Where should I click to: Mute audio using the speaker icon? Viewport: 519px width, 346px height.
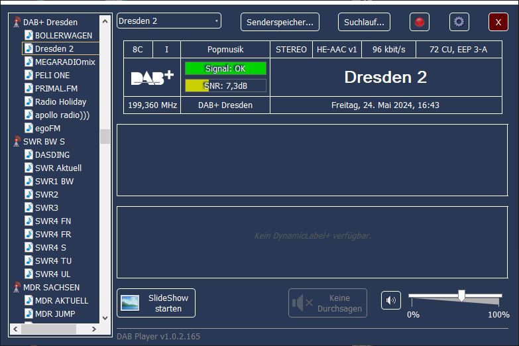point(391,301)
